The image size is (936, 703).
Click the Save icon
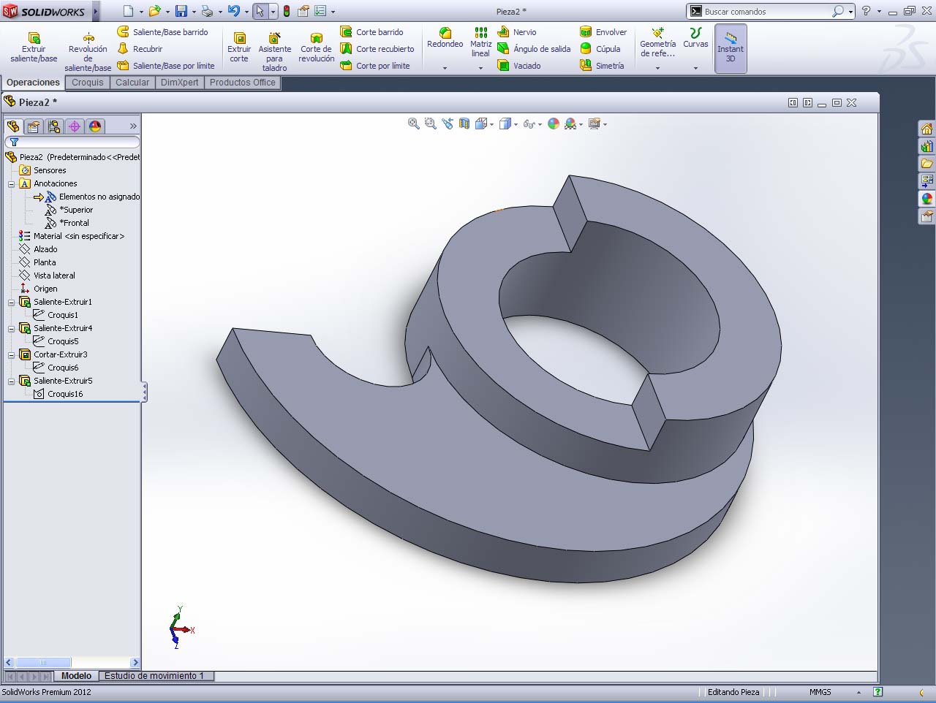tap(181, 11)
